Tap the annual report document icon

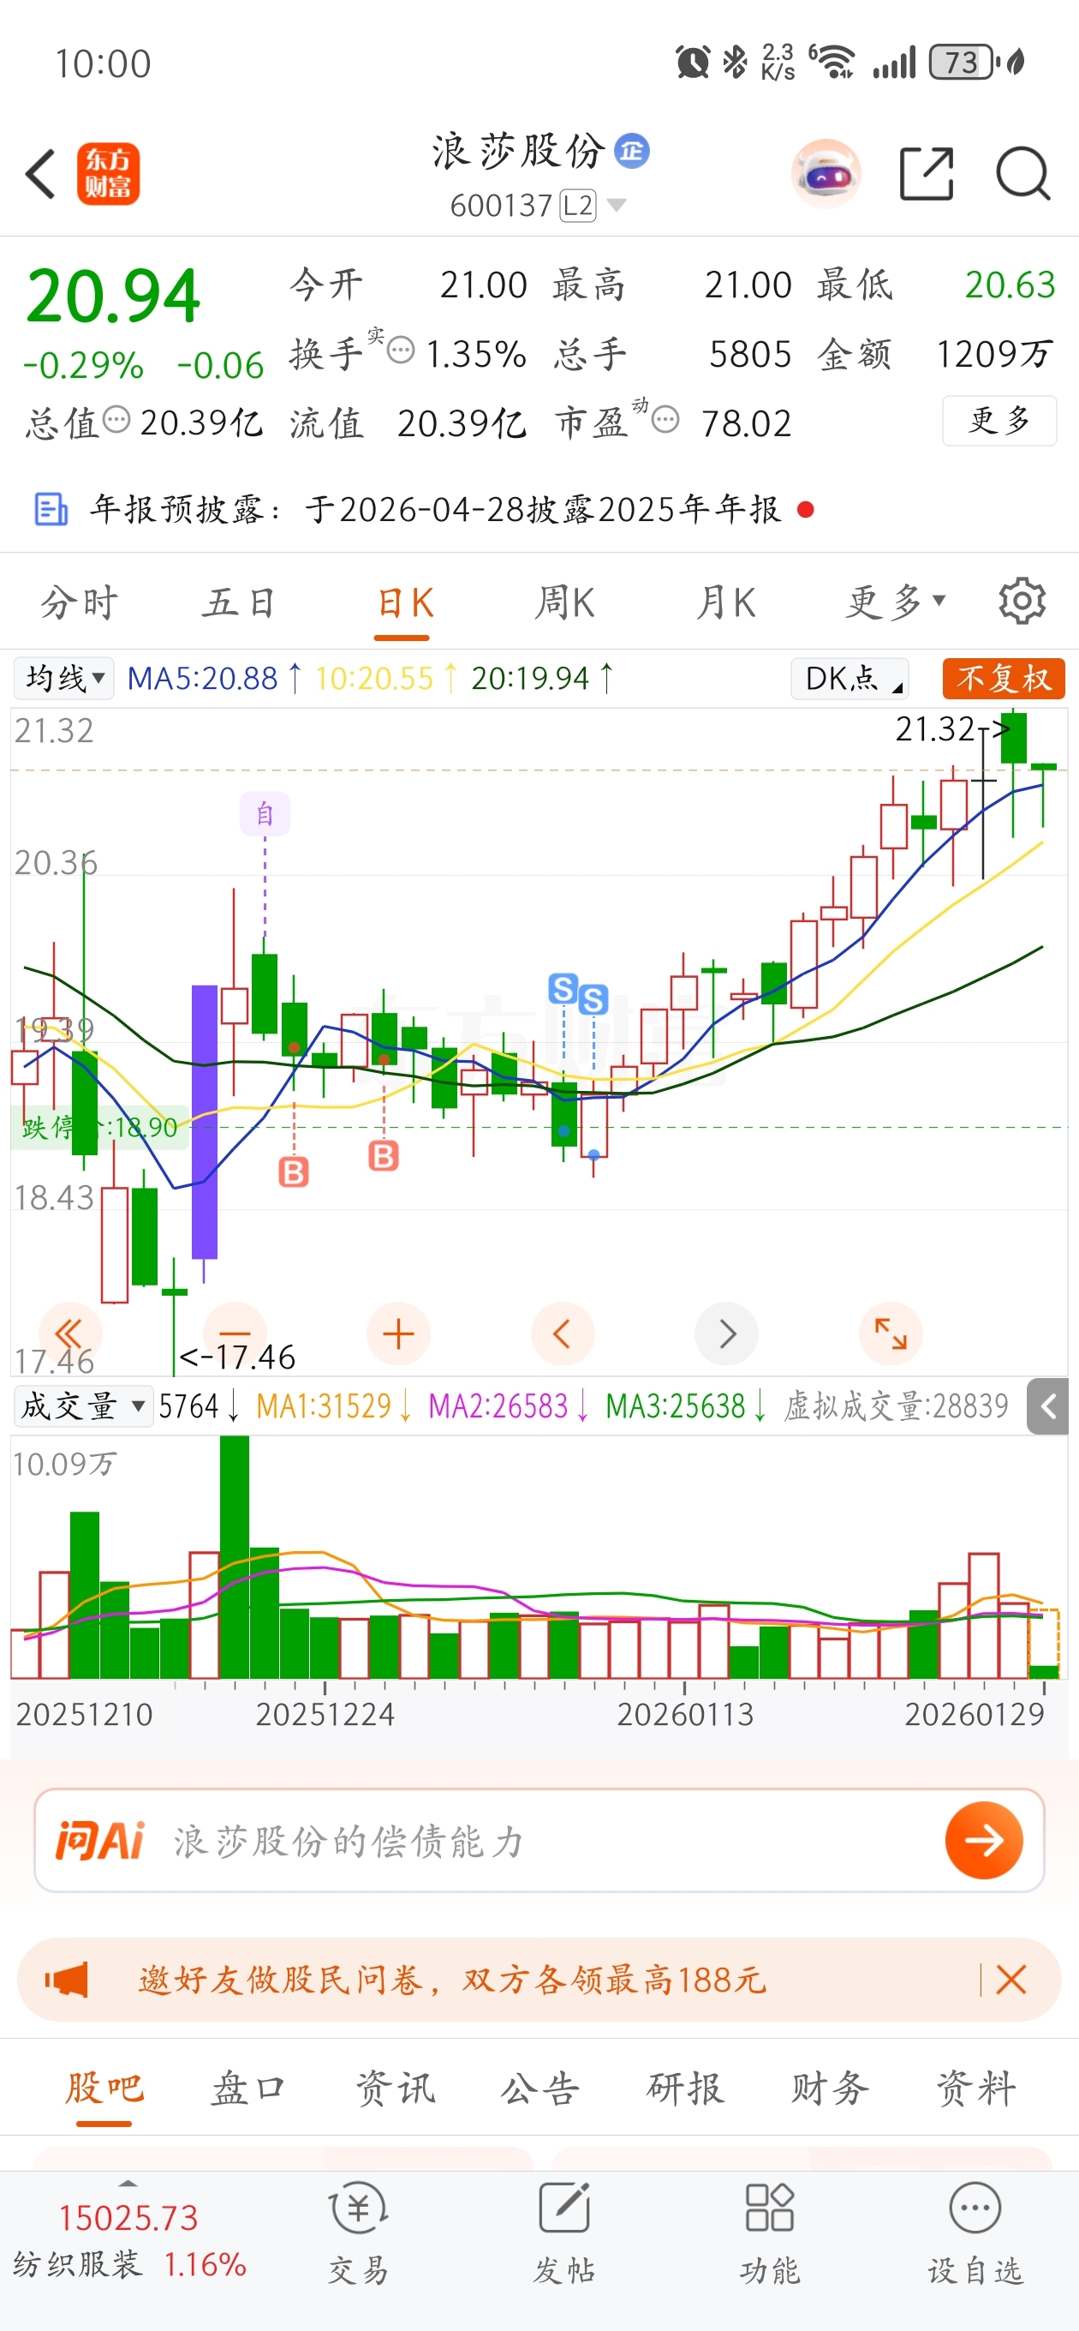point(51,509)
